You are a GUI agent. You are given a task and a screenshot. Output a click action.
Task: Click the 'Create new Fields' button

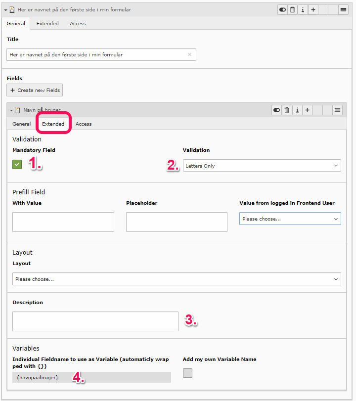tap(35, 90)
